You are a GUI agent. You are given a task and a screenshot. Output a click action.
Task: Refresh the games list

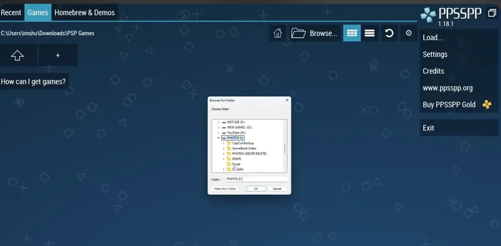click(x=389, y=33)
